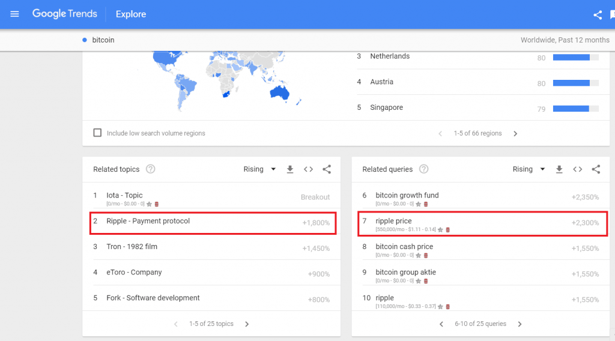Select the Explore header label
Viewport: 615px width, 341px height.
130,14
